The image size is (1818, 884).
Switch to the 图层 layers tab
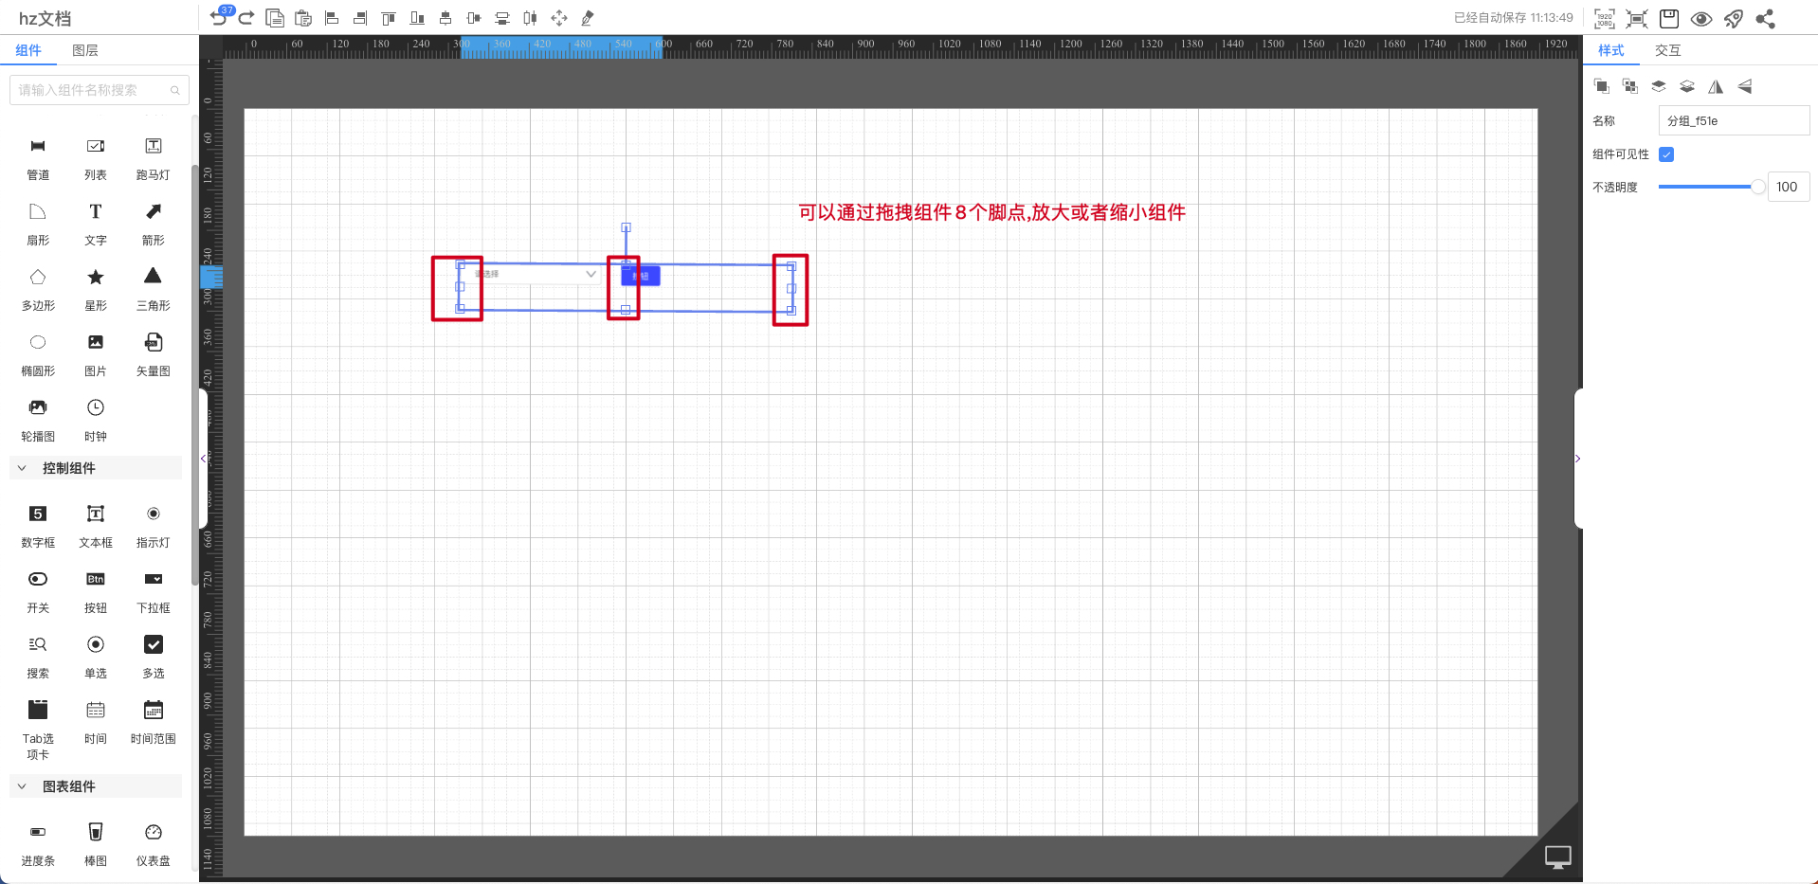pos(85,50)
